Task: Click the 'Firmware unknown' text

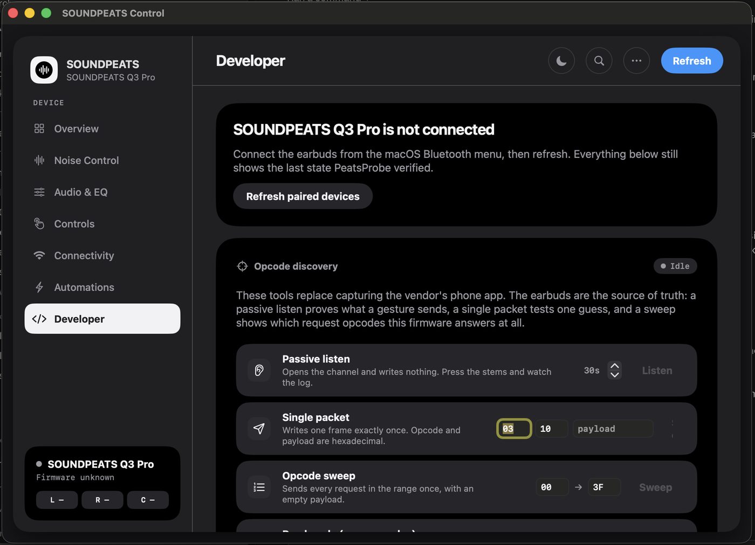Action: [75, 478]
